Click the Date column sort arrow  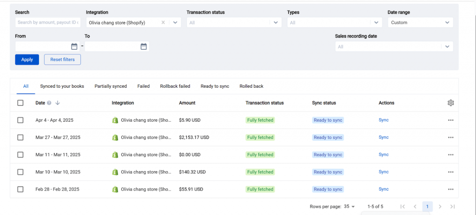58,103
